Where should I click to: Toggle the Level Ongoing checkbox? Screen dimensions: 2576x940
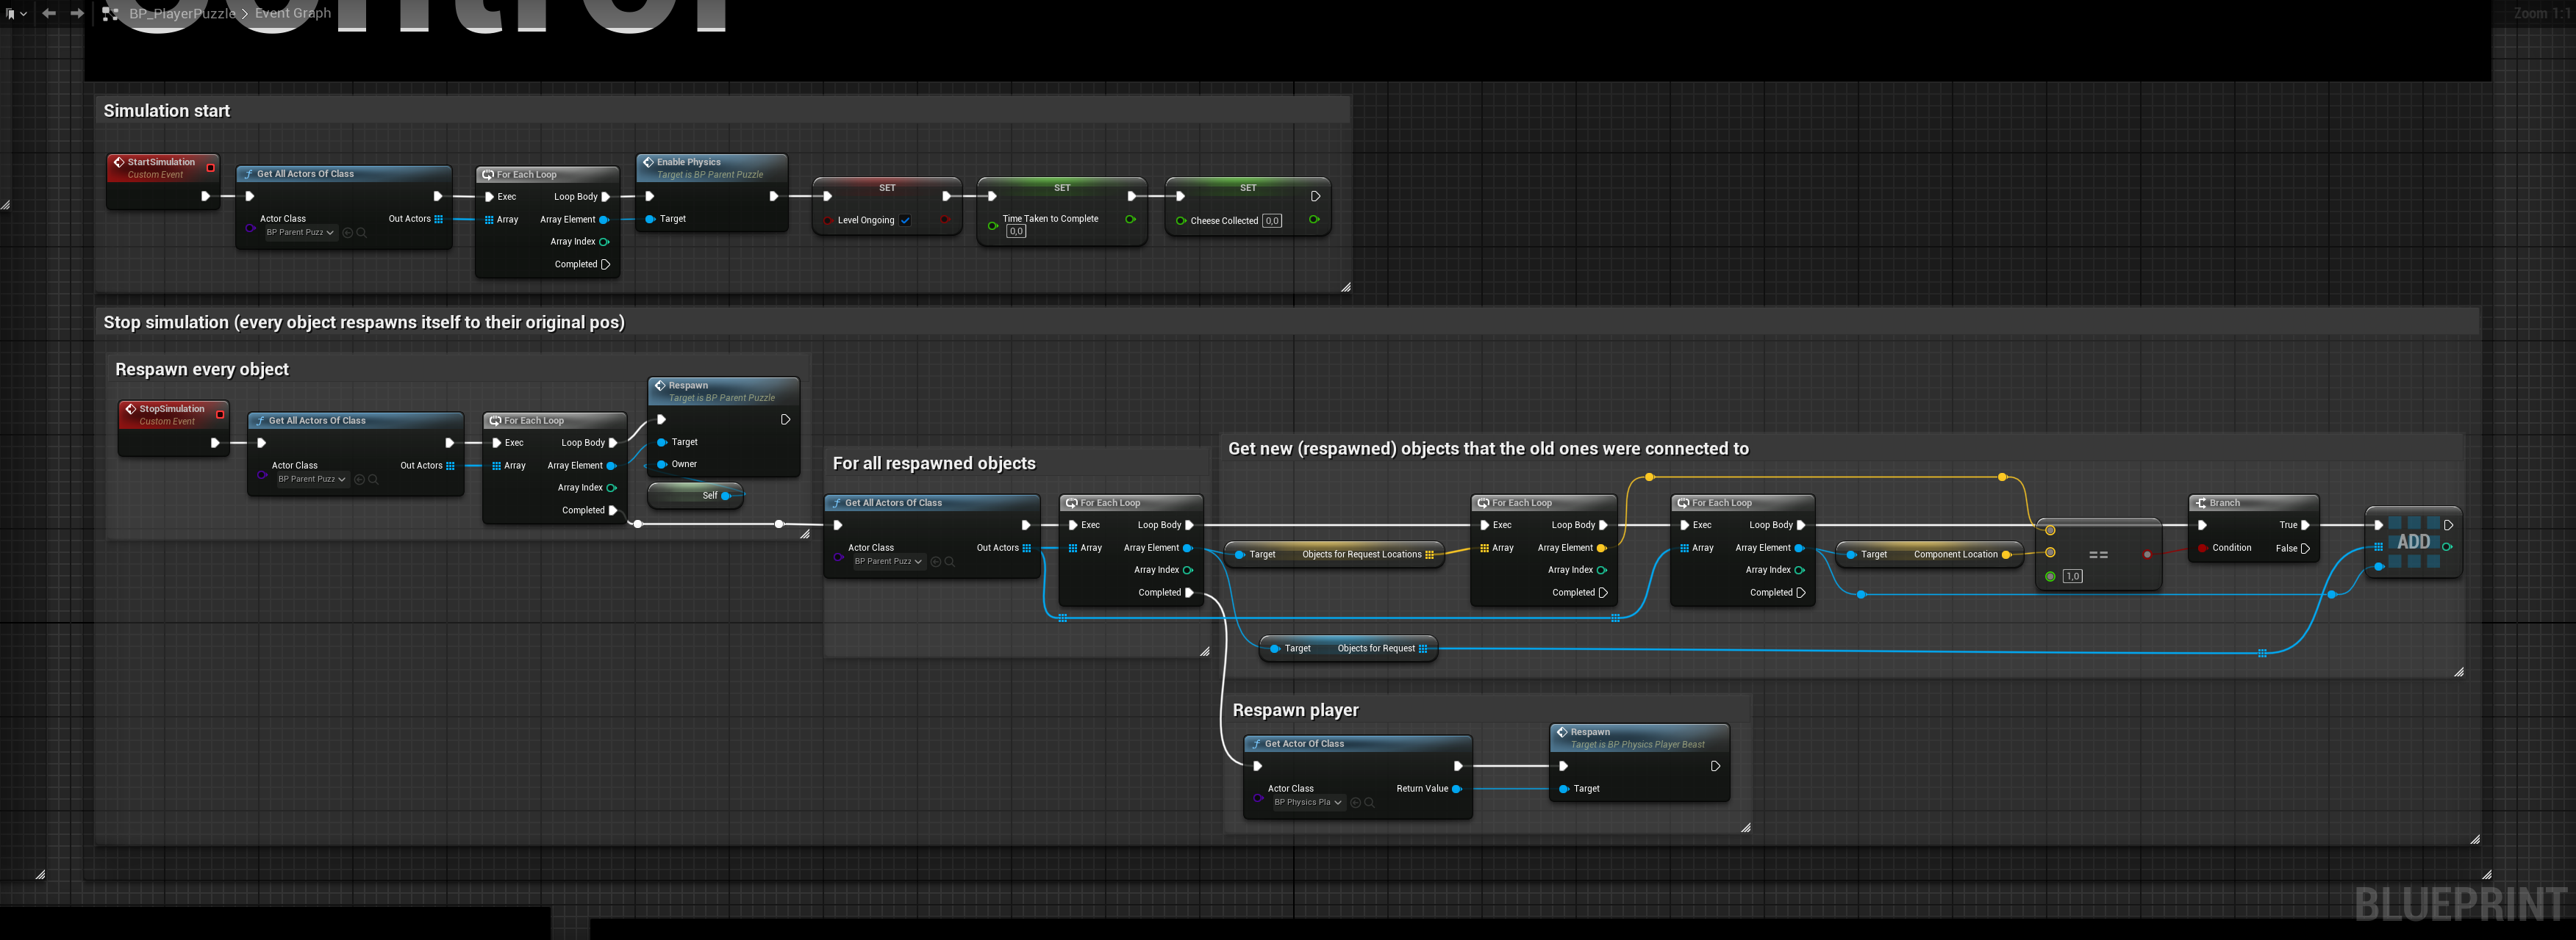pyautogui.click(x=905, y=221)
